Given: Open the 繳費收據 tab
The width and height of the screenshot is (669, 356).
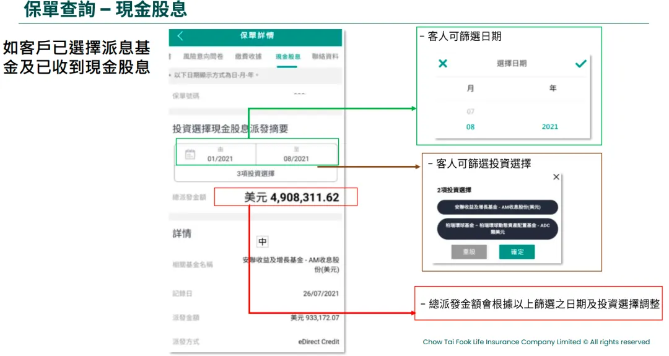Looking at the screenshot, I should pyautogui.click(x=248, y=56).
